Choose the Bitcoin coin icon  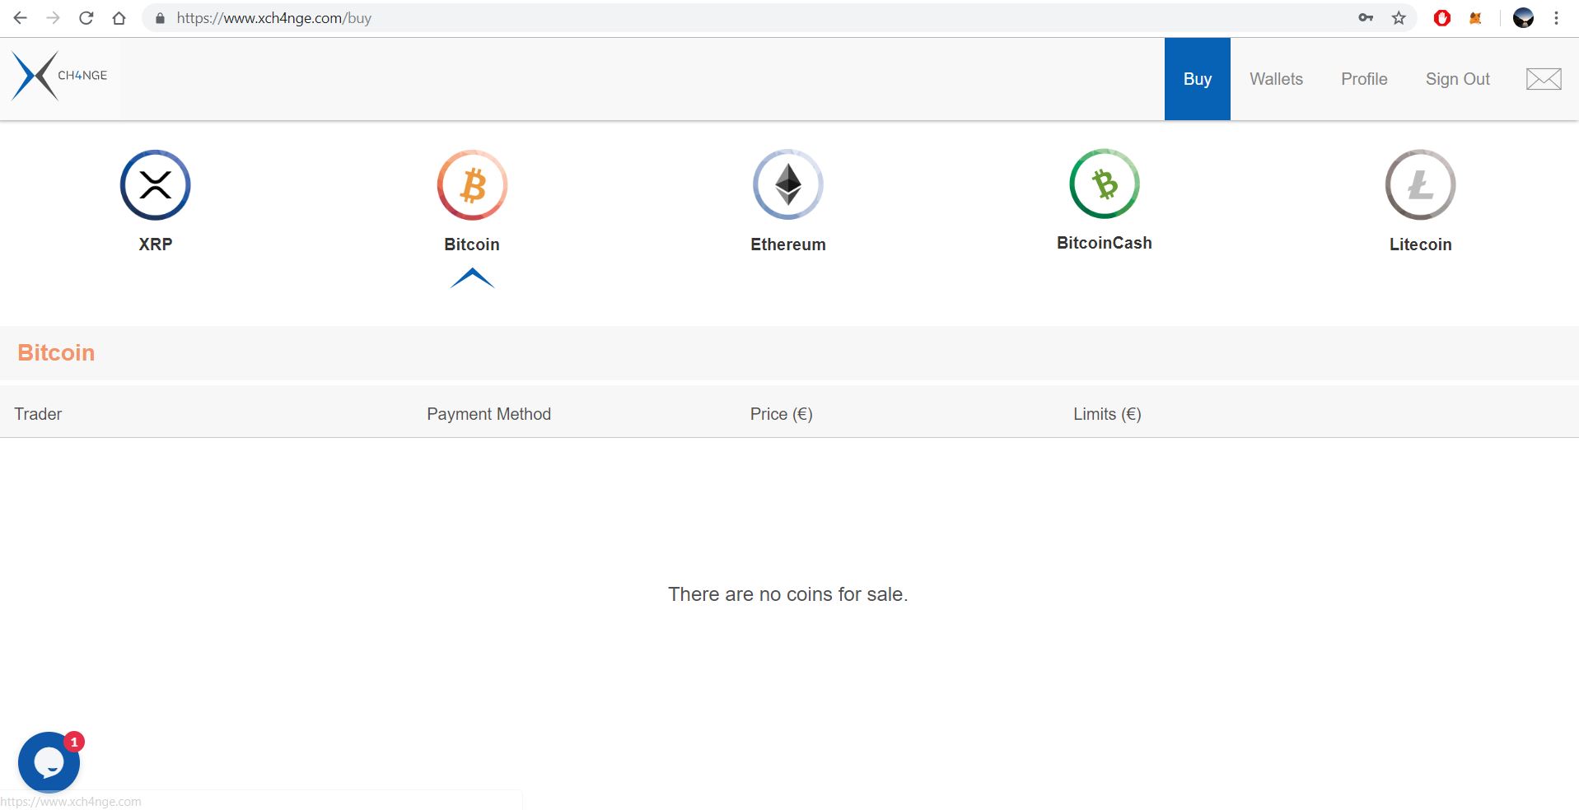[472, 184]
